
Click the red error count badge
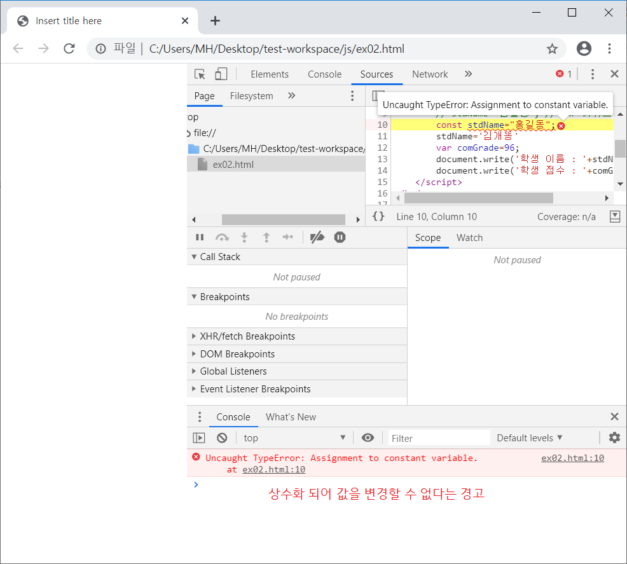(563, 74)
